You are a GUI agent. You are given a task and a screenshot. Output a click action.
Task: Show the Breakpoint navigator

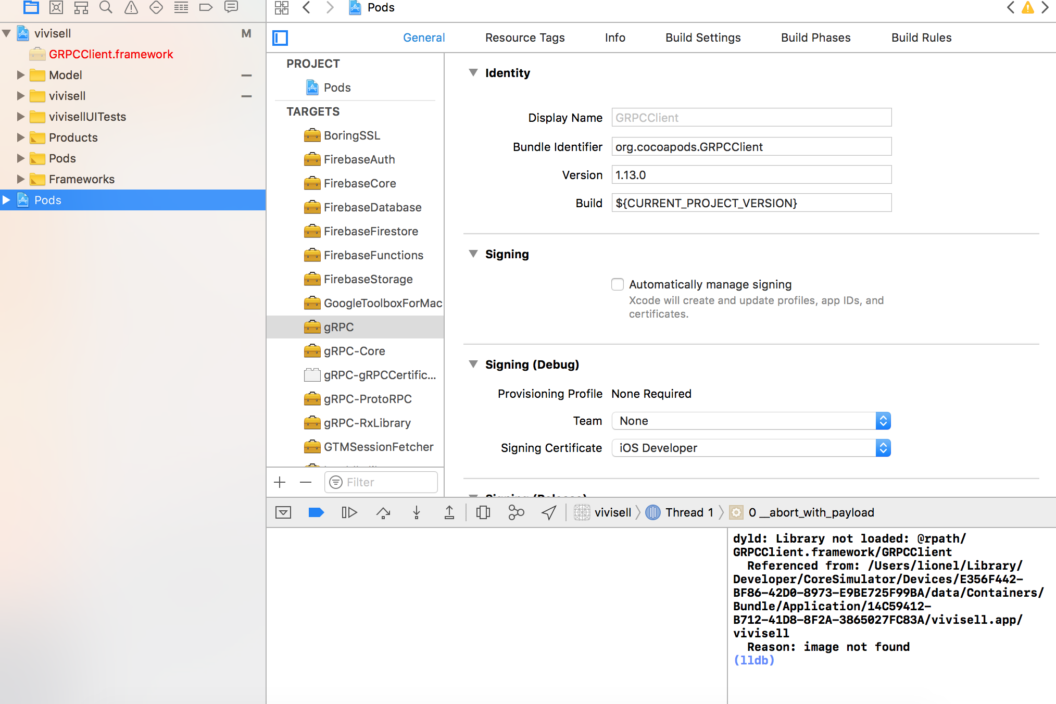click(206, 7)
